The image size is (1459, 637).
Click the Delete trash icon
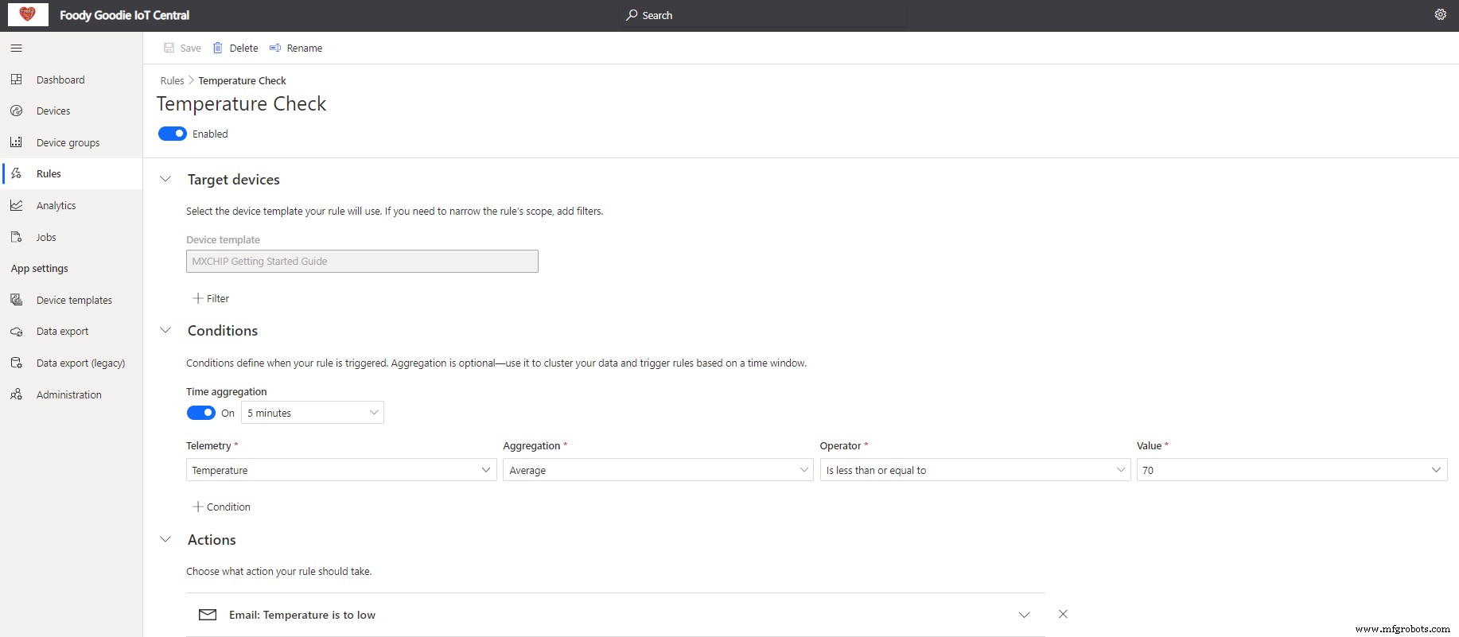(x=217, y=48)
